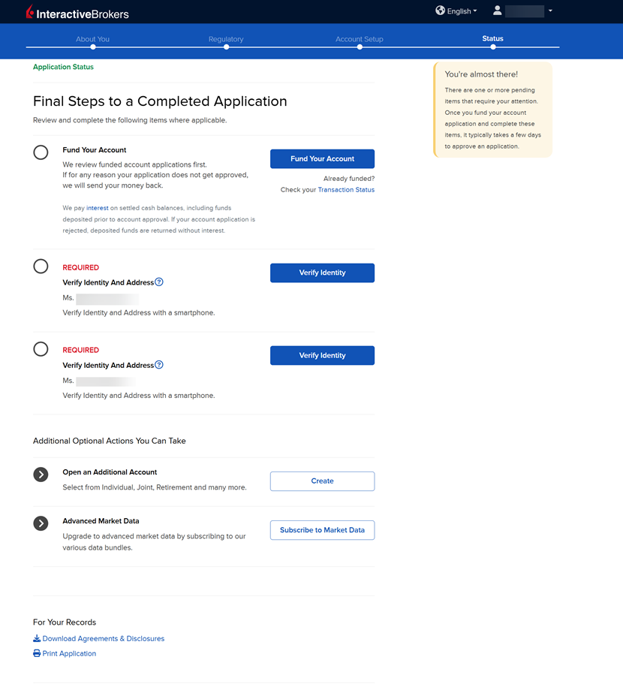Select the second Verify Identity circle

41,349
